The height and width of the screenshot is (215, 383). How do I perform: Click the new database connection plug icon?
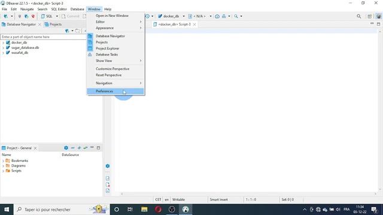(x=5, y=16)
